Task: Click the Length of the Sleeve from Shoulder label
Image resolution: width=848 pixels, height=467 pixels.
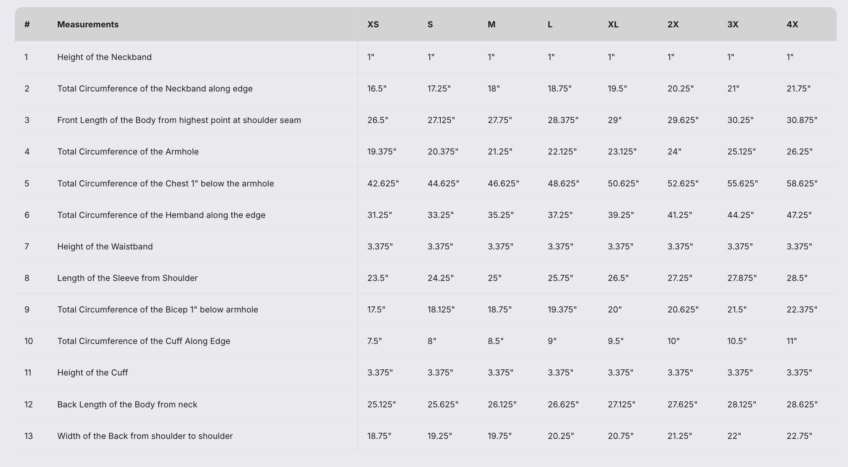Action: [x=127, y=278]
